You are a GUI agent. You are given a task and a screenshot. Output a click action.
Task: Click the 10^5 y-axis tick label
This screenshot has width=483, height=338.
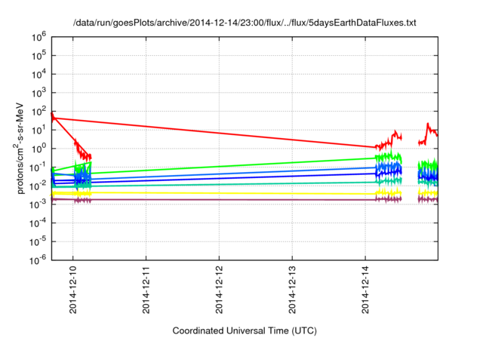38,55
